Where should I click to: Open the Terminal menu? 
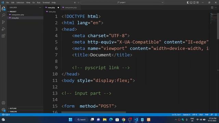46,2
